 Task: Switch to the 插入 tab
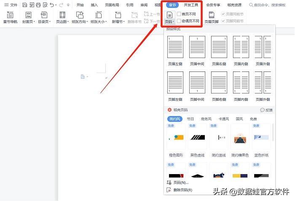pyautogui.click(x=94, y=5)
